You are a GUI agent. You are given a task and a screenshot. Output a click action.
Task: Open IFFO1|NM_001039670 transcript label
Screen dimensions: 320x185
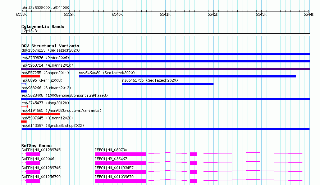point(114,177)
